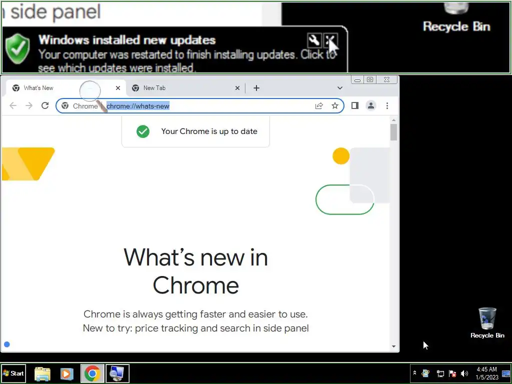Viewport: 512px width, 384px height.
Task: Open Chrome's three-dot menu
Action: 387,105
